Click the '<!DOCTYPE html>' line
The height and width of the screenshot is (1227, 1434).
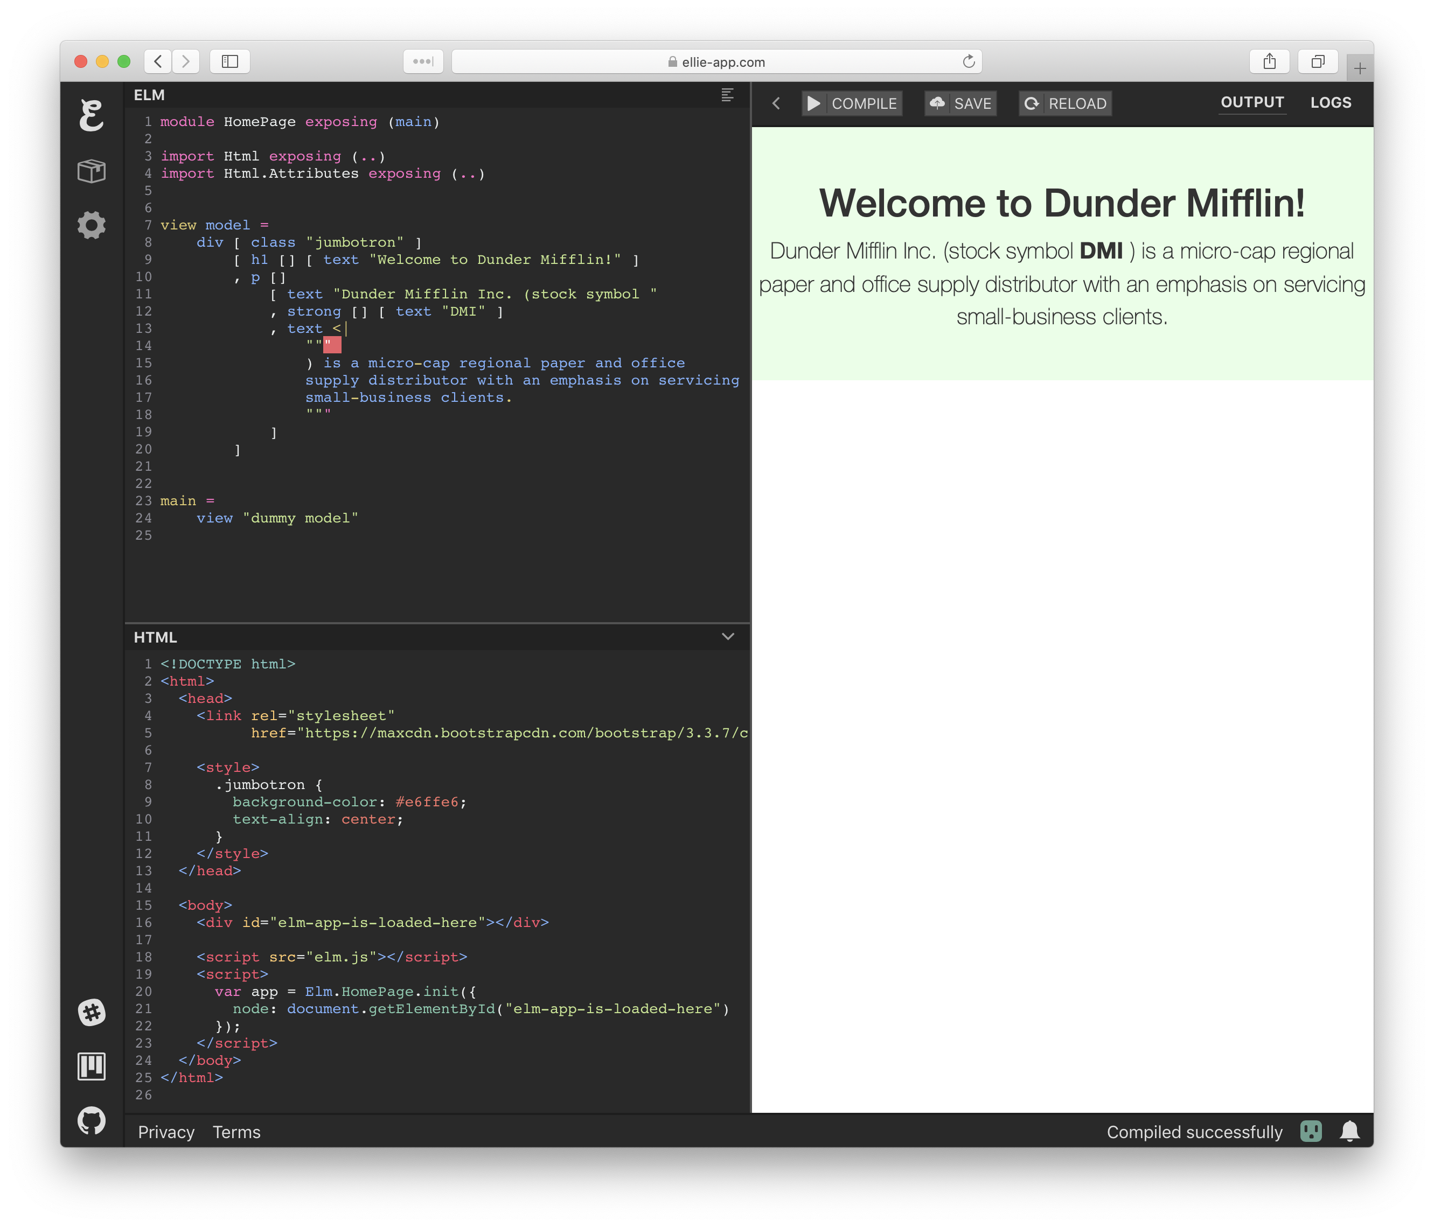pyautogui.click(x=228, y=664)
